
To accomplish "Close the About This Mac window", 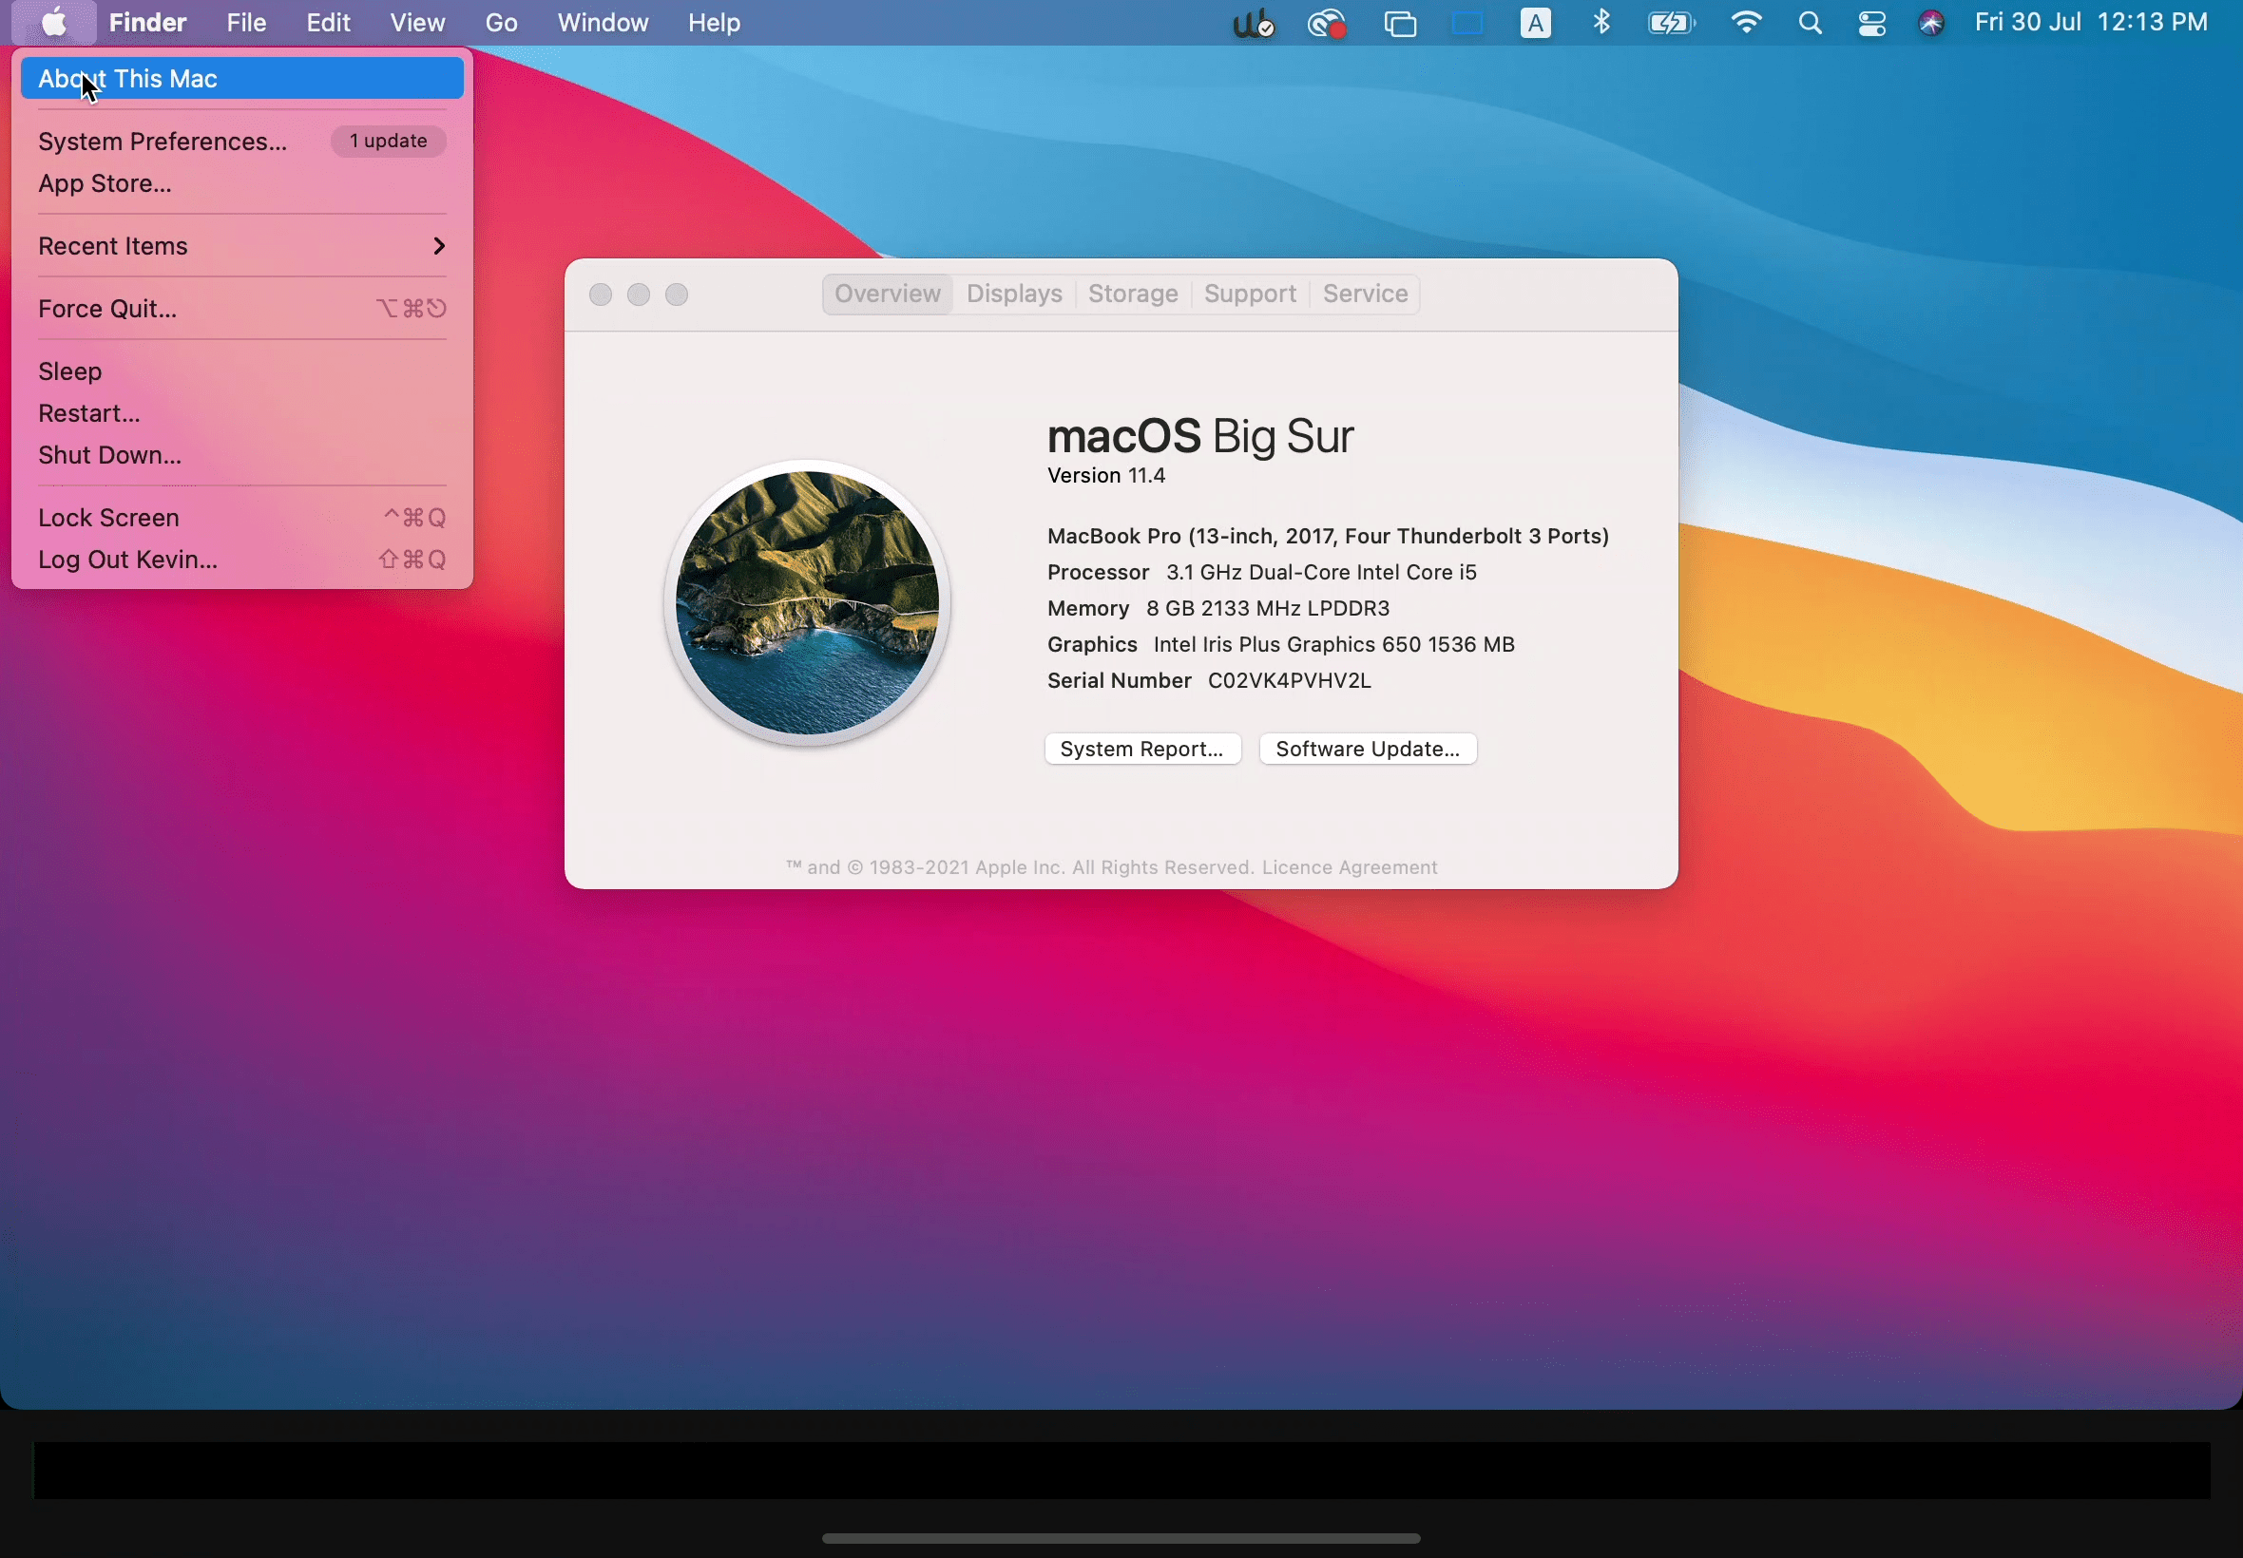I will coord(601,294).
